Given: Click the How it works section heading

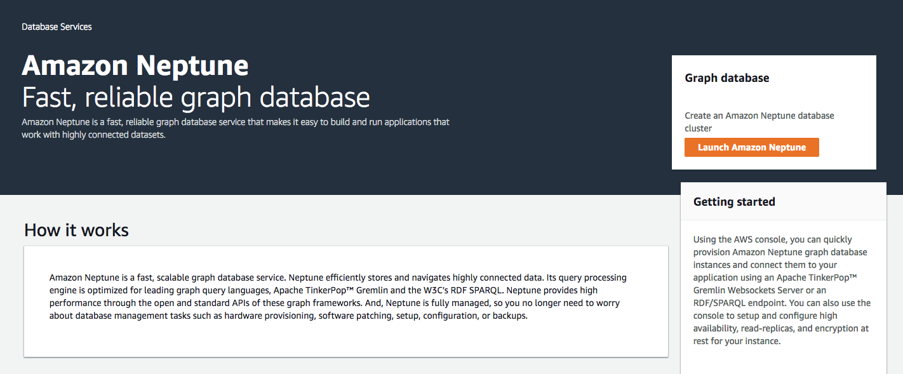Looking at the screenshot, I should pyautogui.click(x=76, y=230).
